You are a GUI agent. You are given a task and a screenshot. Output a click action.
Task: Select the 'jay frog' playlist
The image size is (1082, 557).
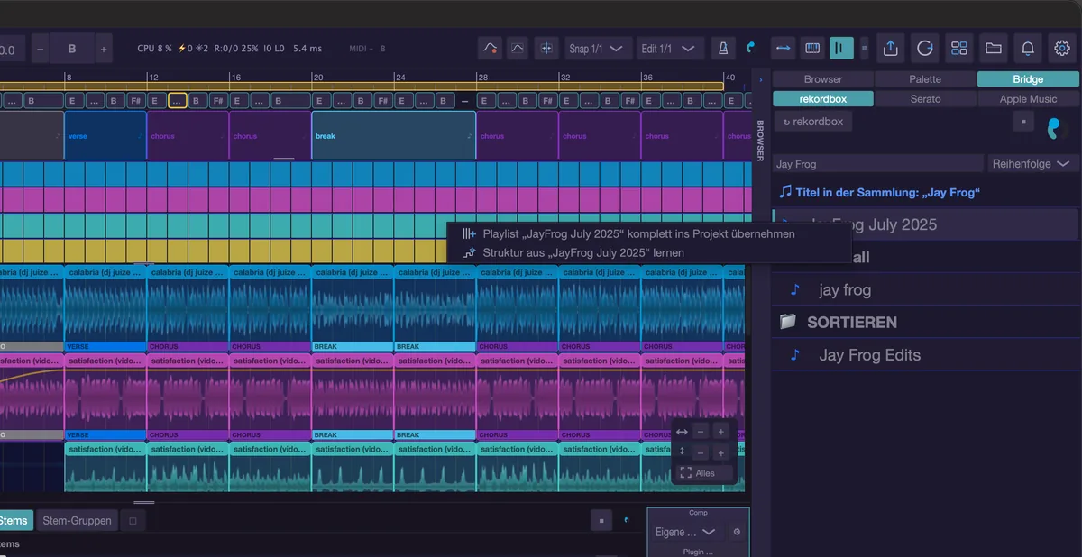click(925, 290)
